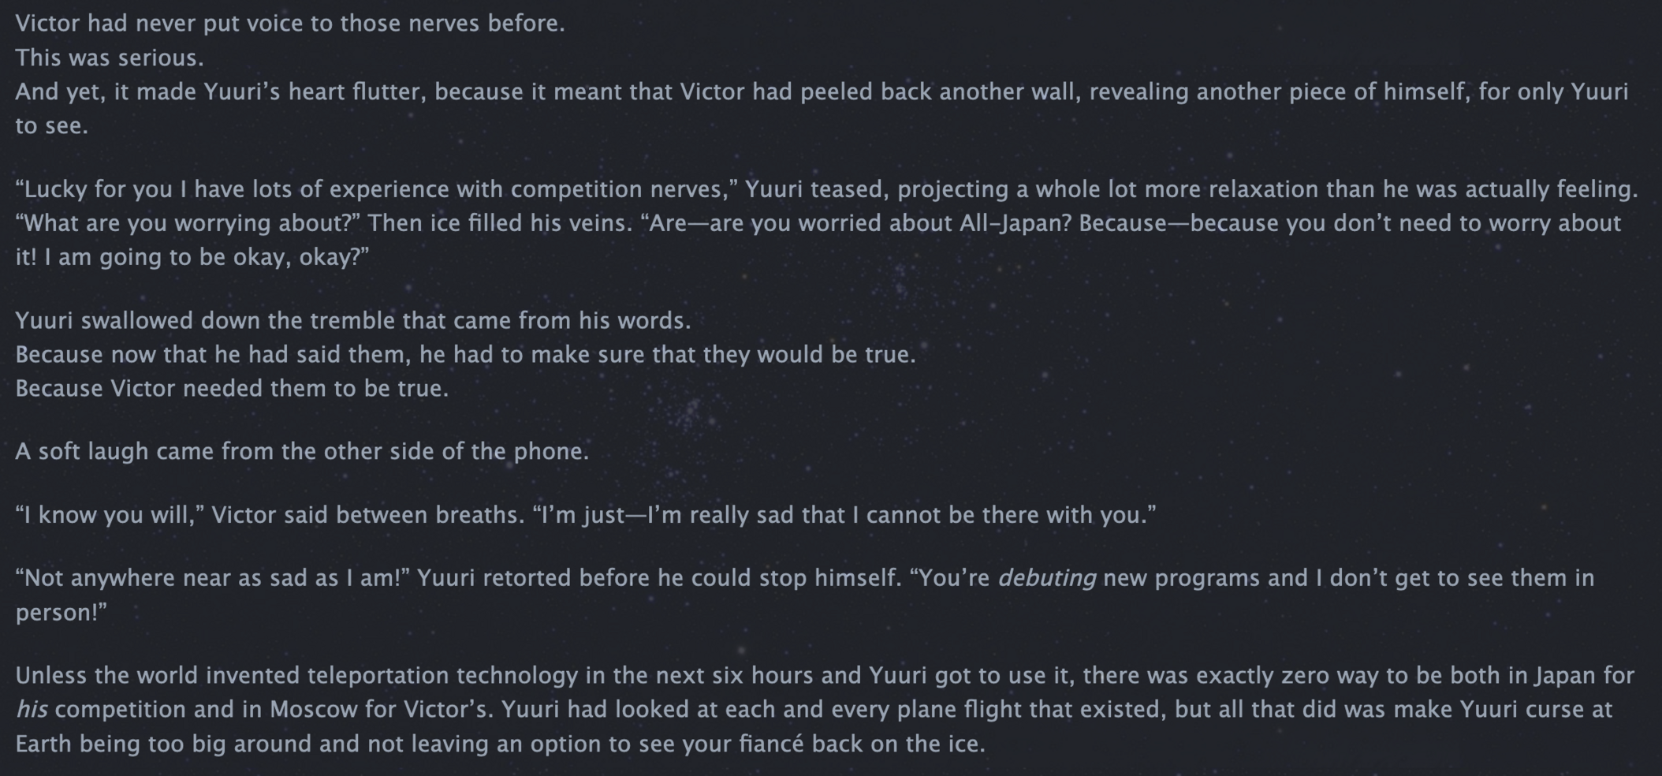Click the italicized word "his" before competition
The height and width of the screenshot is (776, 1662).
pyautogui.click(x=32, y=709)
